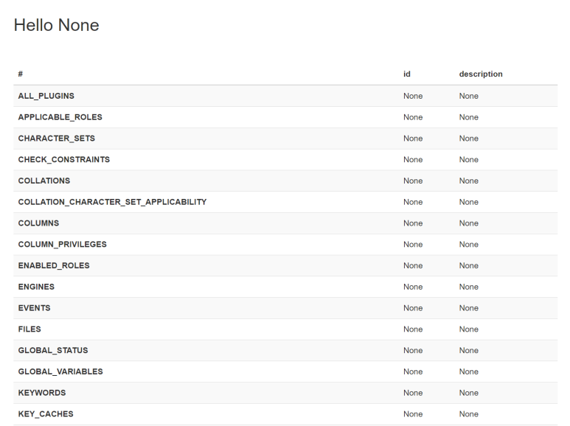Click description value in COLUMNS row
The height and width of the screenshot is (426, 570).
point(468,223)
